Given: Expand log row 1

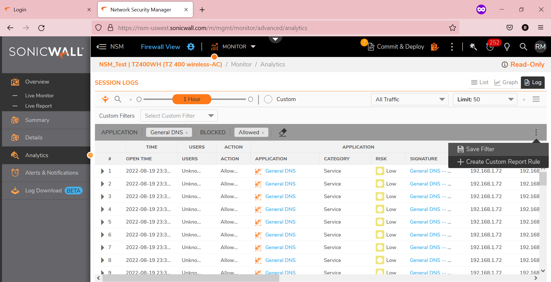Looking at the screenshot, I should pos(102,171).
